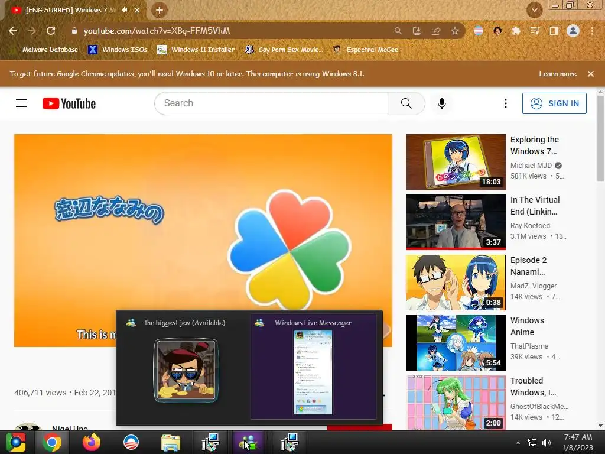605x454 pixels.
Task: Click the SIGN IN button
Action: pyautogui.click(x=554, y=103)
